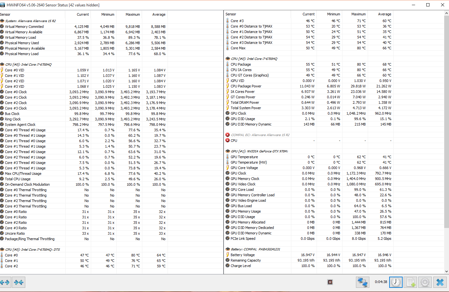Open sensor settings gear button

pyautogui.click(x=425, y=282)
